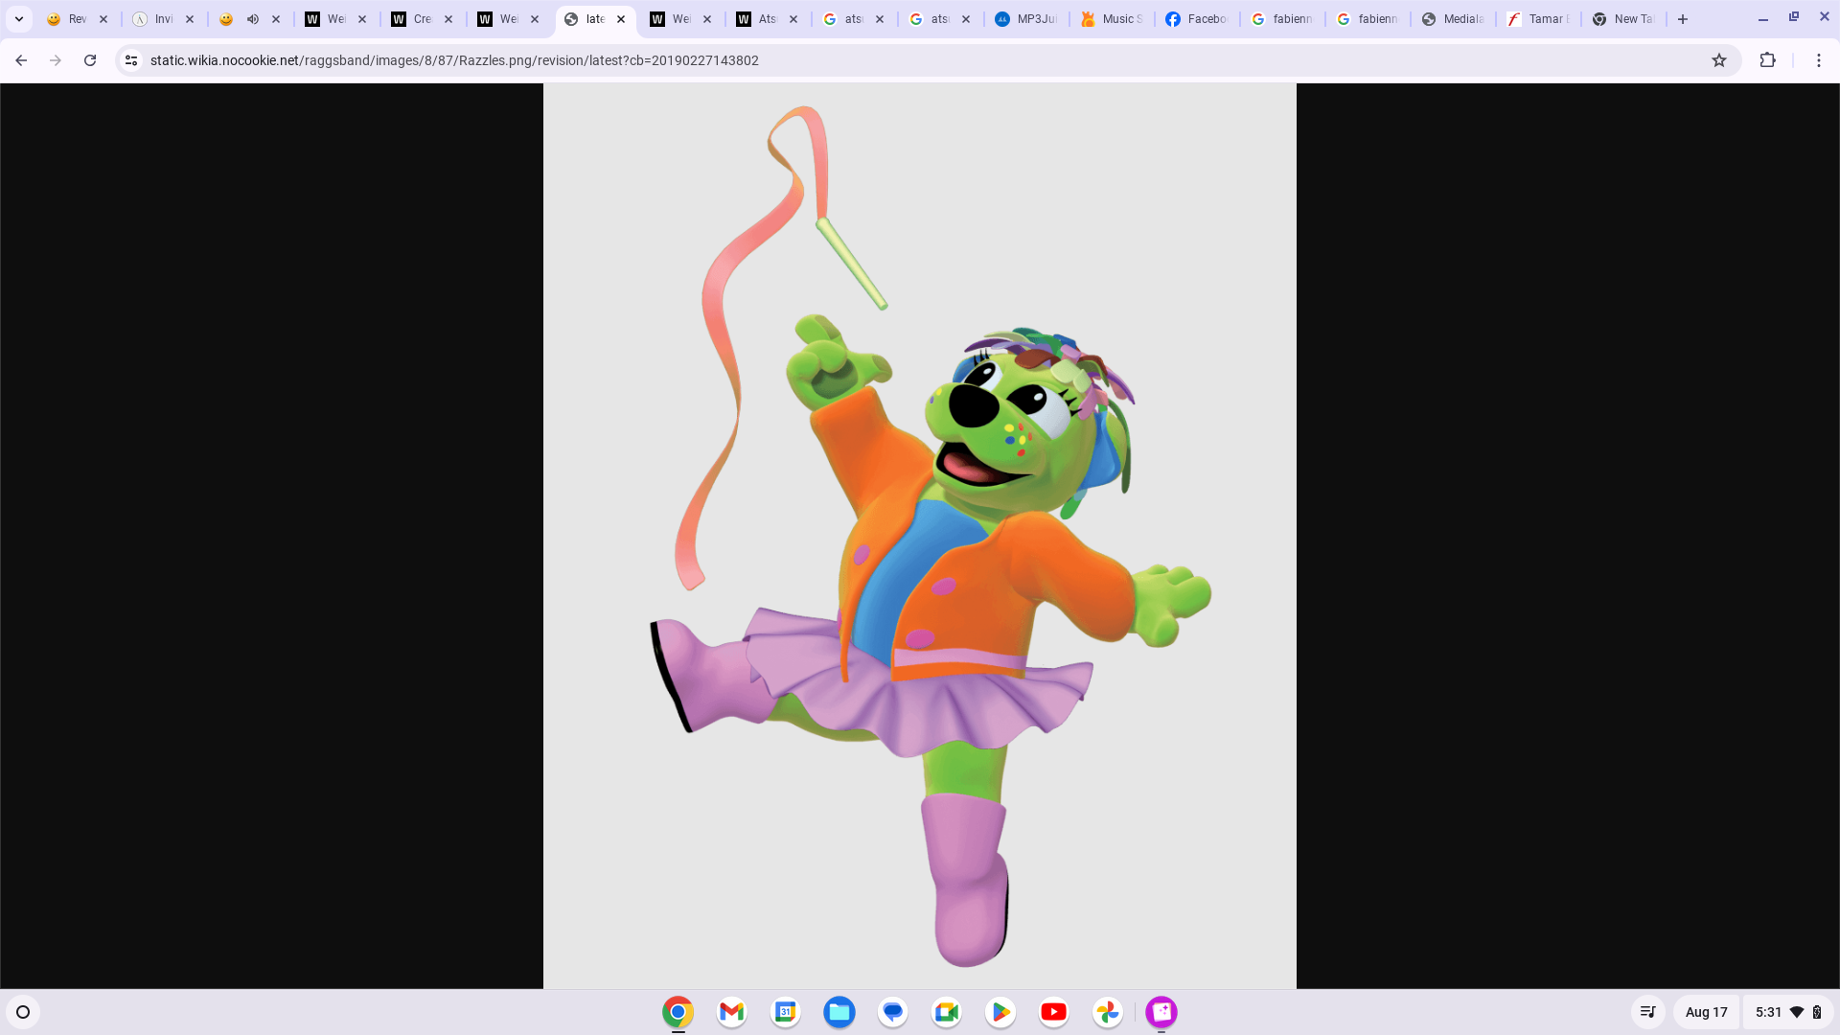The height and width of the screenshot is (1035, 1840).
Task: Open Google Meet from the shelf
Action: [947, 1012]
